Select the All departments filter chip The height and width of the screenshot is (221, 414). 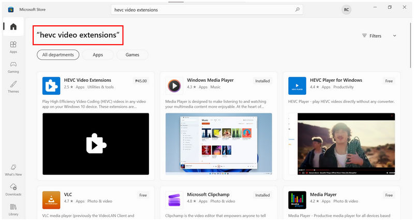tap(58, 55)
